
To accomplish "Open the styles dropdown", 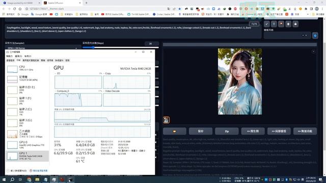I will pyautogui.click(x=287, y=36).
